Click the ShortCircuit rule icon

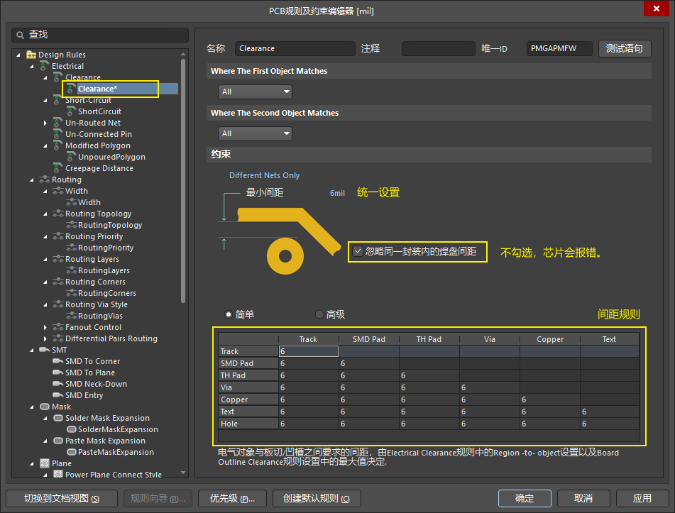point(71,111)
